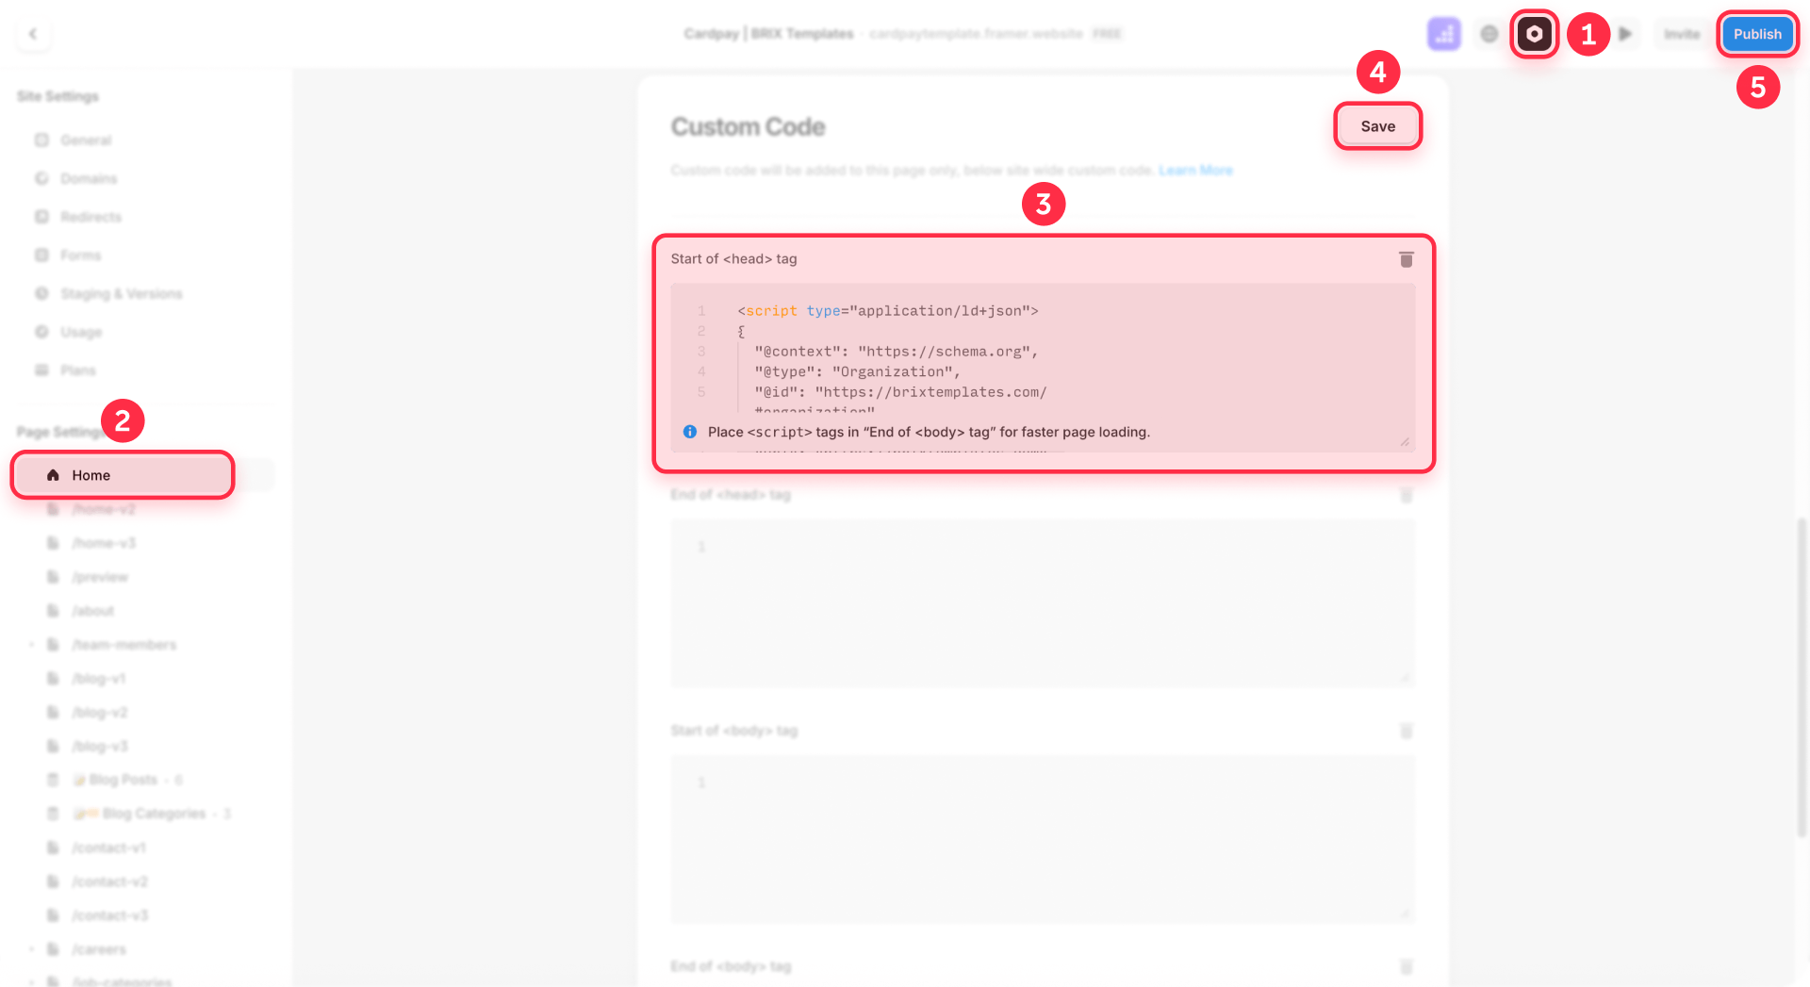The width and height of the screenshot is (1810, 987).
Task: Delete the Start of body tag code
Action: [x=1406, y=731]
